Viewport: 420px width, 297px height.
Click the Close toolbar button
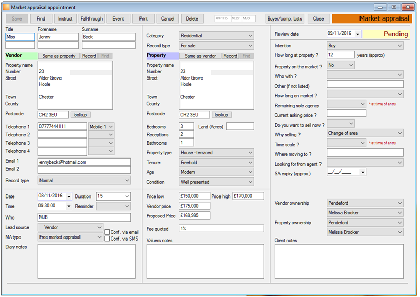pos(318,19)
